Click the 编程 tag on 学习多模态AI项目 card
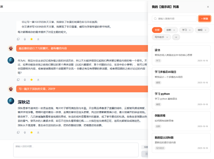Viewport: 214px width, 159px height. pos(158,83)
